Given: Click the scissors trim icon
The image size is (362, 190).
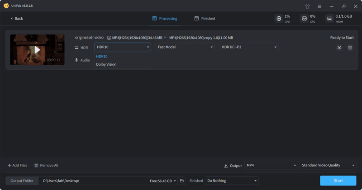Looking at the screenshot, I should click(x=339, y=47).
